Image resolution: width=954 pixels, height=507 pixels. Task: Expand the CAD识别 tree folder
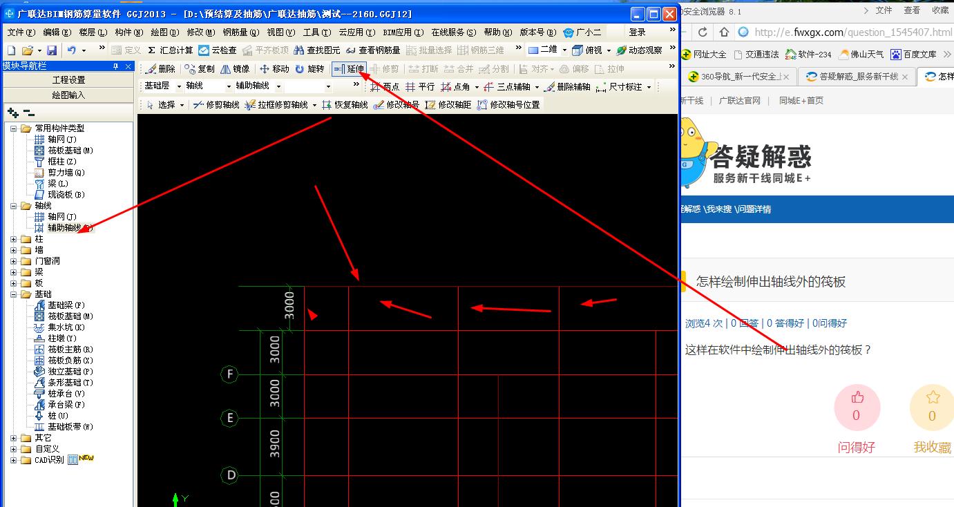pyautogui.click(x=14, y=460)
